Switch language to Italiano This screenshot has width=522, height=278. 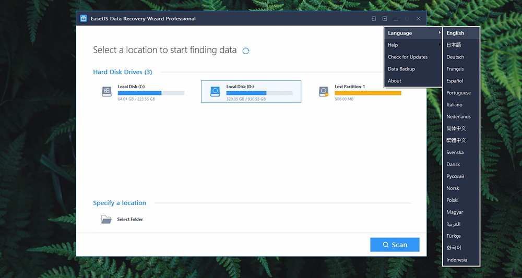(461, 105)
